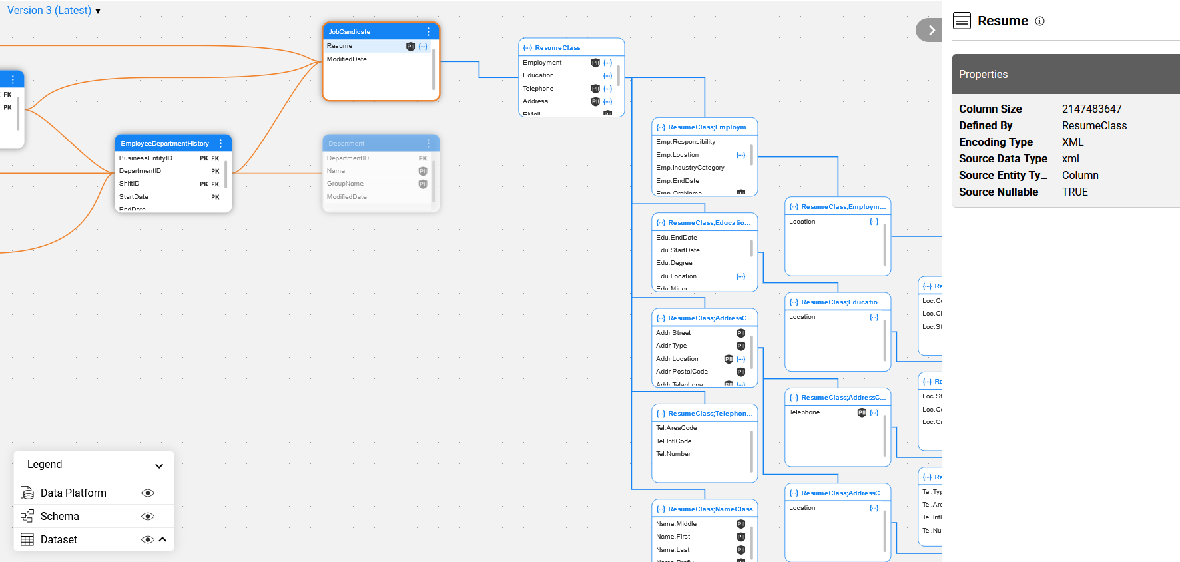Viewport: 1180px width, 562px height.
Task: Click nested-object icon on Emp.Location row
Action: [x=740, y=155]
